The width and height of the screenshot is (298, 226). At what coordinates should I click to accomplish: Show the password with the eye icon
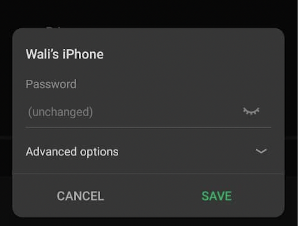[251, 111]
